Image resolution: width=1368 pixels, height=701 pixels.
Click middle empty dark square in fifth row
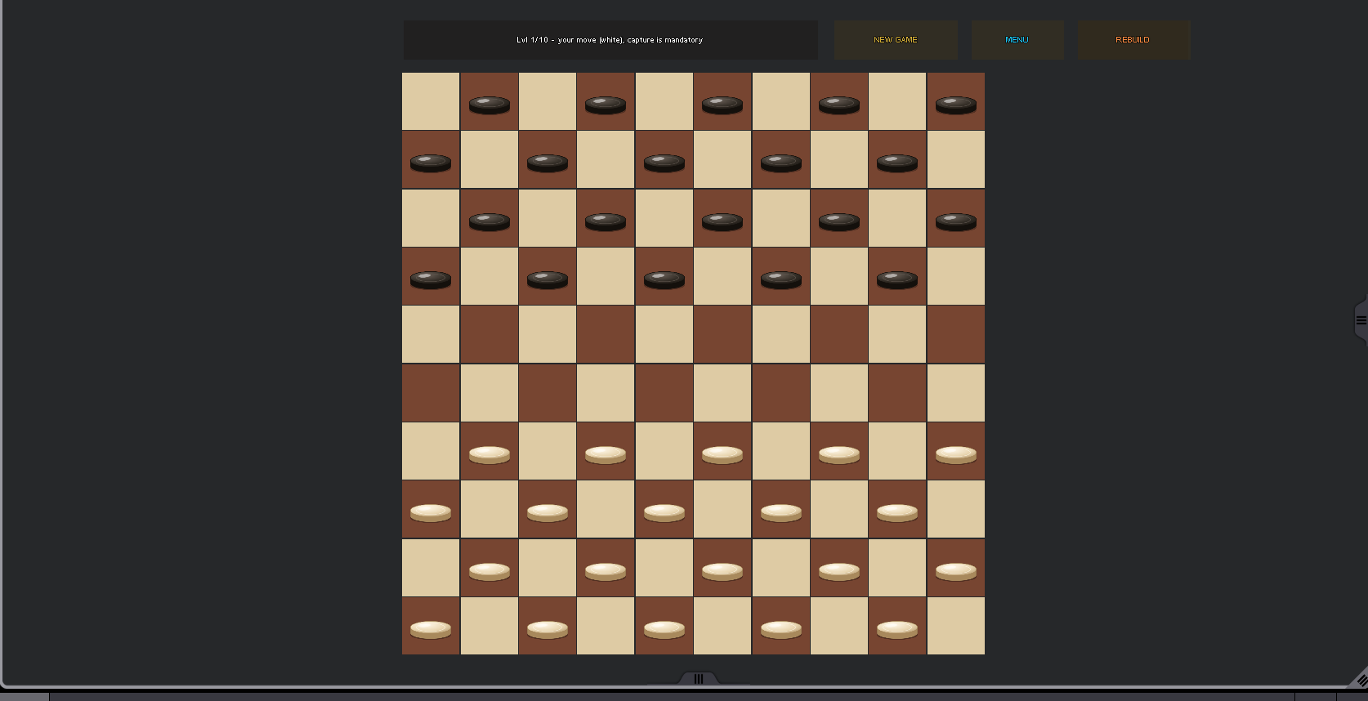722,334
